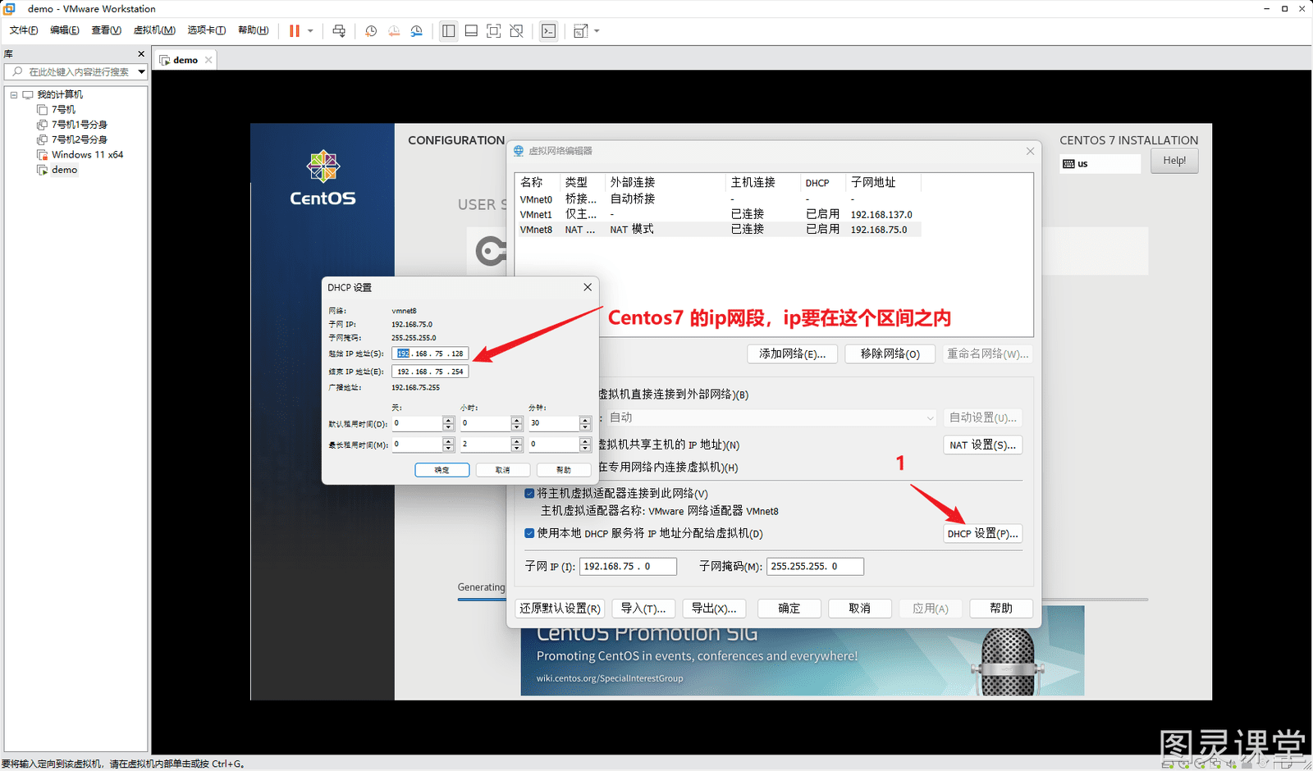The height and width of the screenshot is (771, 1313).
Task: Click the 导出(X)... button
Action: click(x=714, y=609)
